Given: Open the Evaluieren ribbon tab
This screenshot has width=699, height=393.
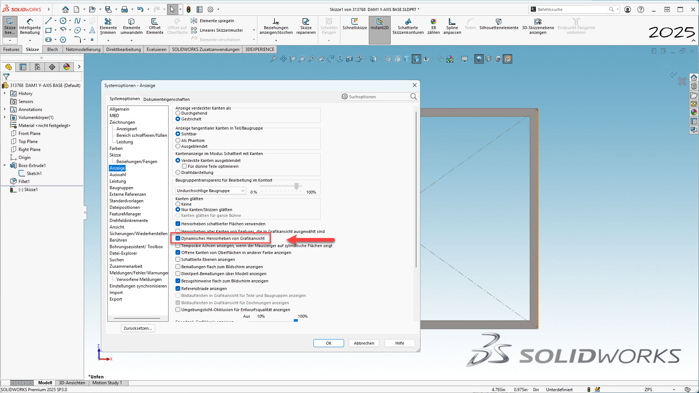Looking at the screenshot, I should 157,49.
